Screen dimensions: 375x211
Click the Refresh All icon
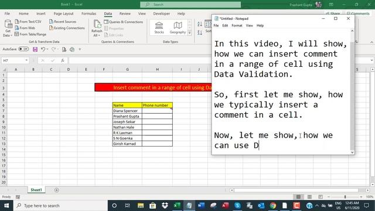point(97,25)
